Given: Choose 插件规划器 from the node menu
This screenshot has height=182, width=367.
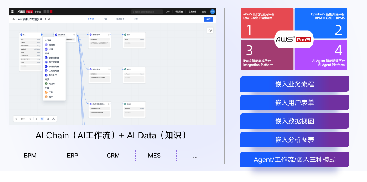Looking at the screenshot, I should click(x=52, y=62).
